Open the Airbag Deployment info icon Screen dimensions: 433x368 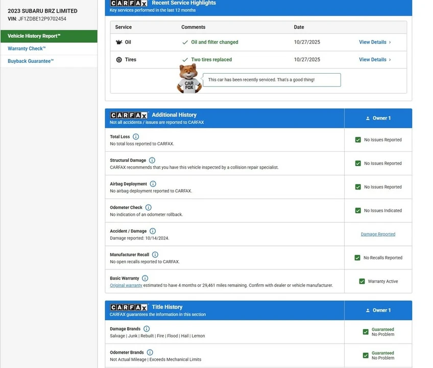pos(153,184)
